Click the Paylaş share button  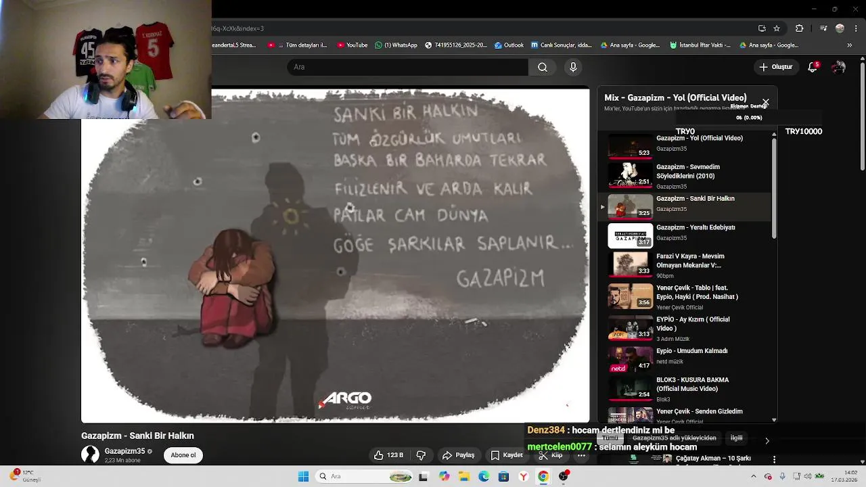click(458, 455)
